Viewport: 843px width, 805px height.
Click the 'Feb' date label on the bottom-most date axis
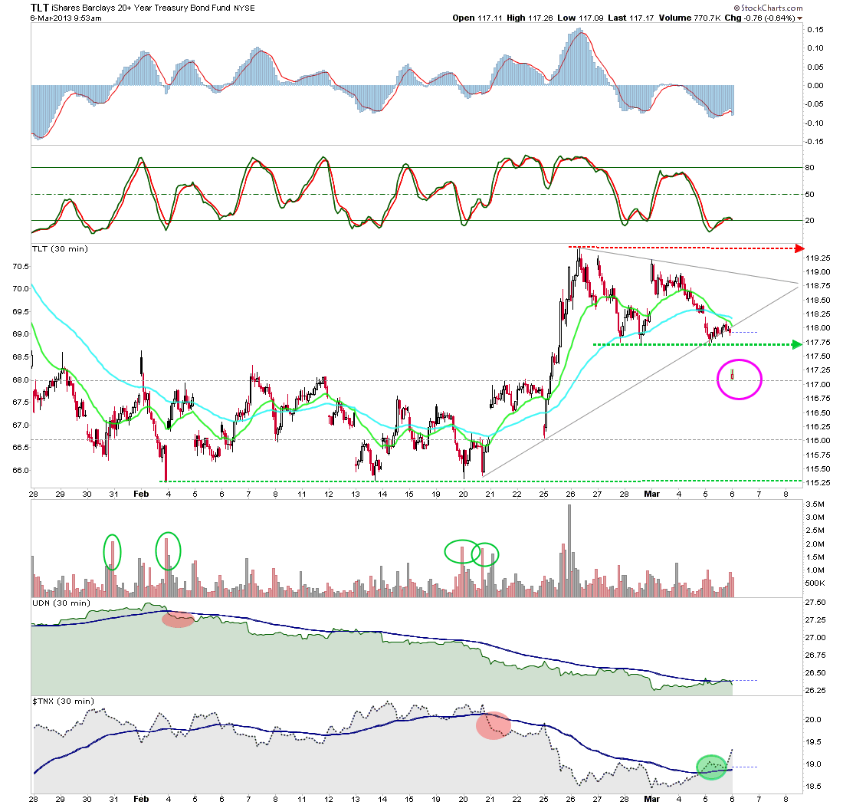[x=141, y=799]
